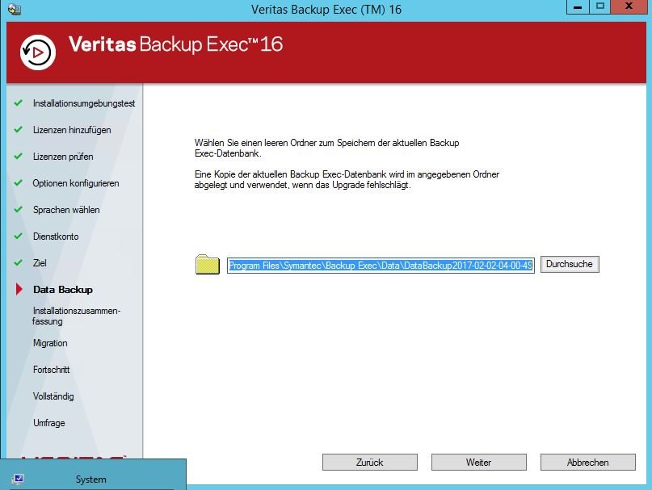Click the Veritas Backup Exec logo icon

(38, 52)
